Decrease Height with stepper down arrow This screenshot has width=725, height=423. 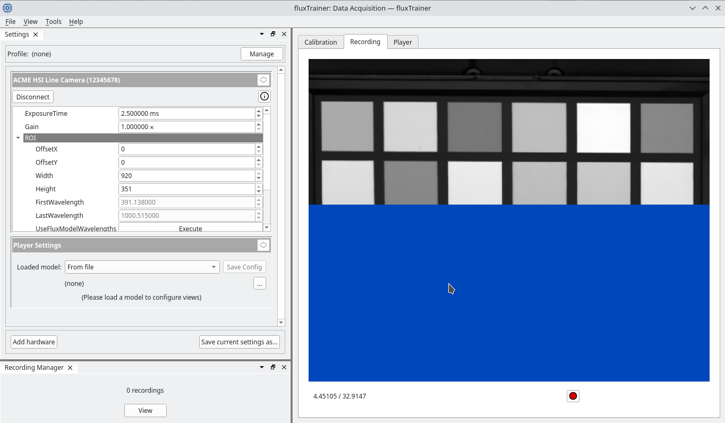(259, 192)
